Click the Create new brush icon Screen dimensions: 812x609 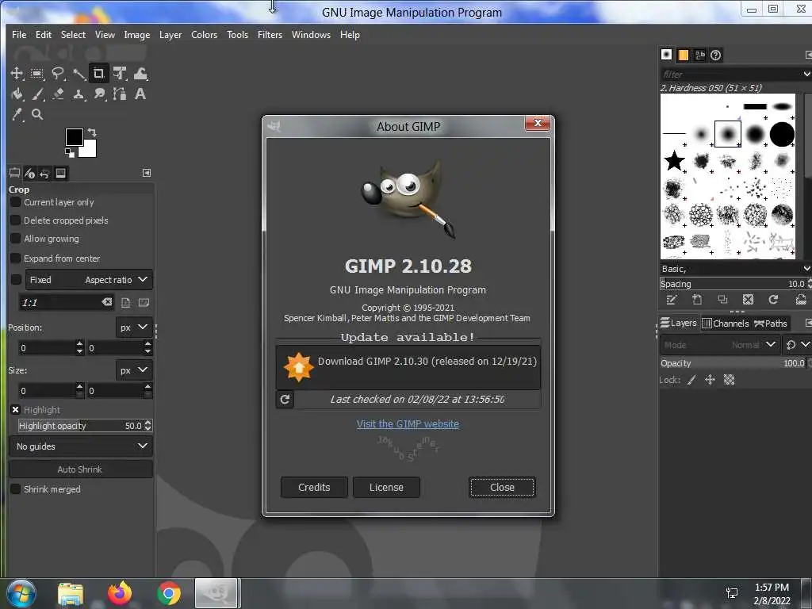[x=697, y=299]
